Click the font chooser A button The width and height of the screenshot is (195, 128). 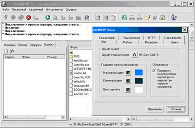(134, 55)
